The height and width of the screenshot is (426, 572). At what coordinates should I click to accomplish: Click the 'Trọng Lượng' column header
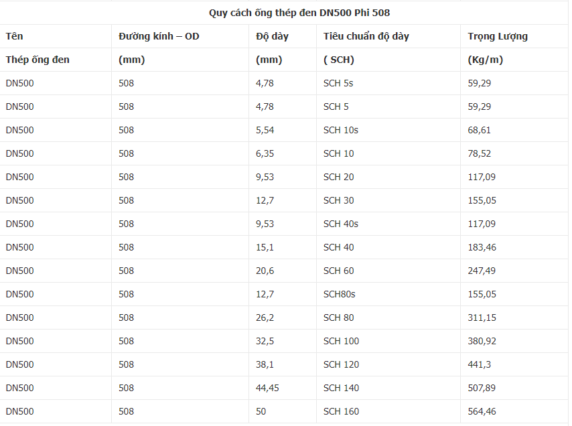(x=498, y=36)
